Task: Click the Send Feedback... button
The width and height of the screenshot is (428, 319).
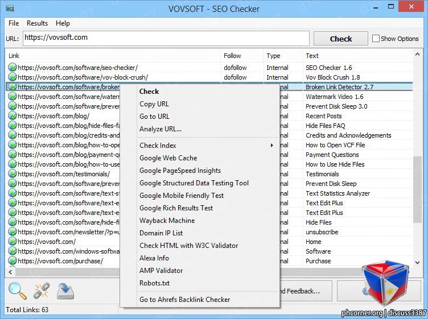Action: (305, 291)
